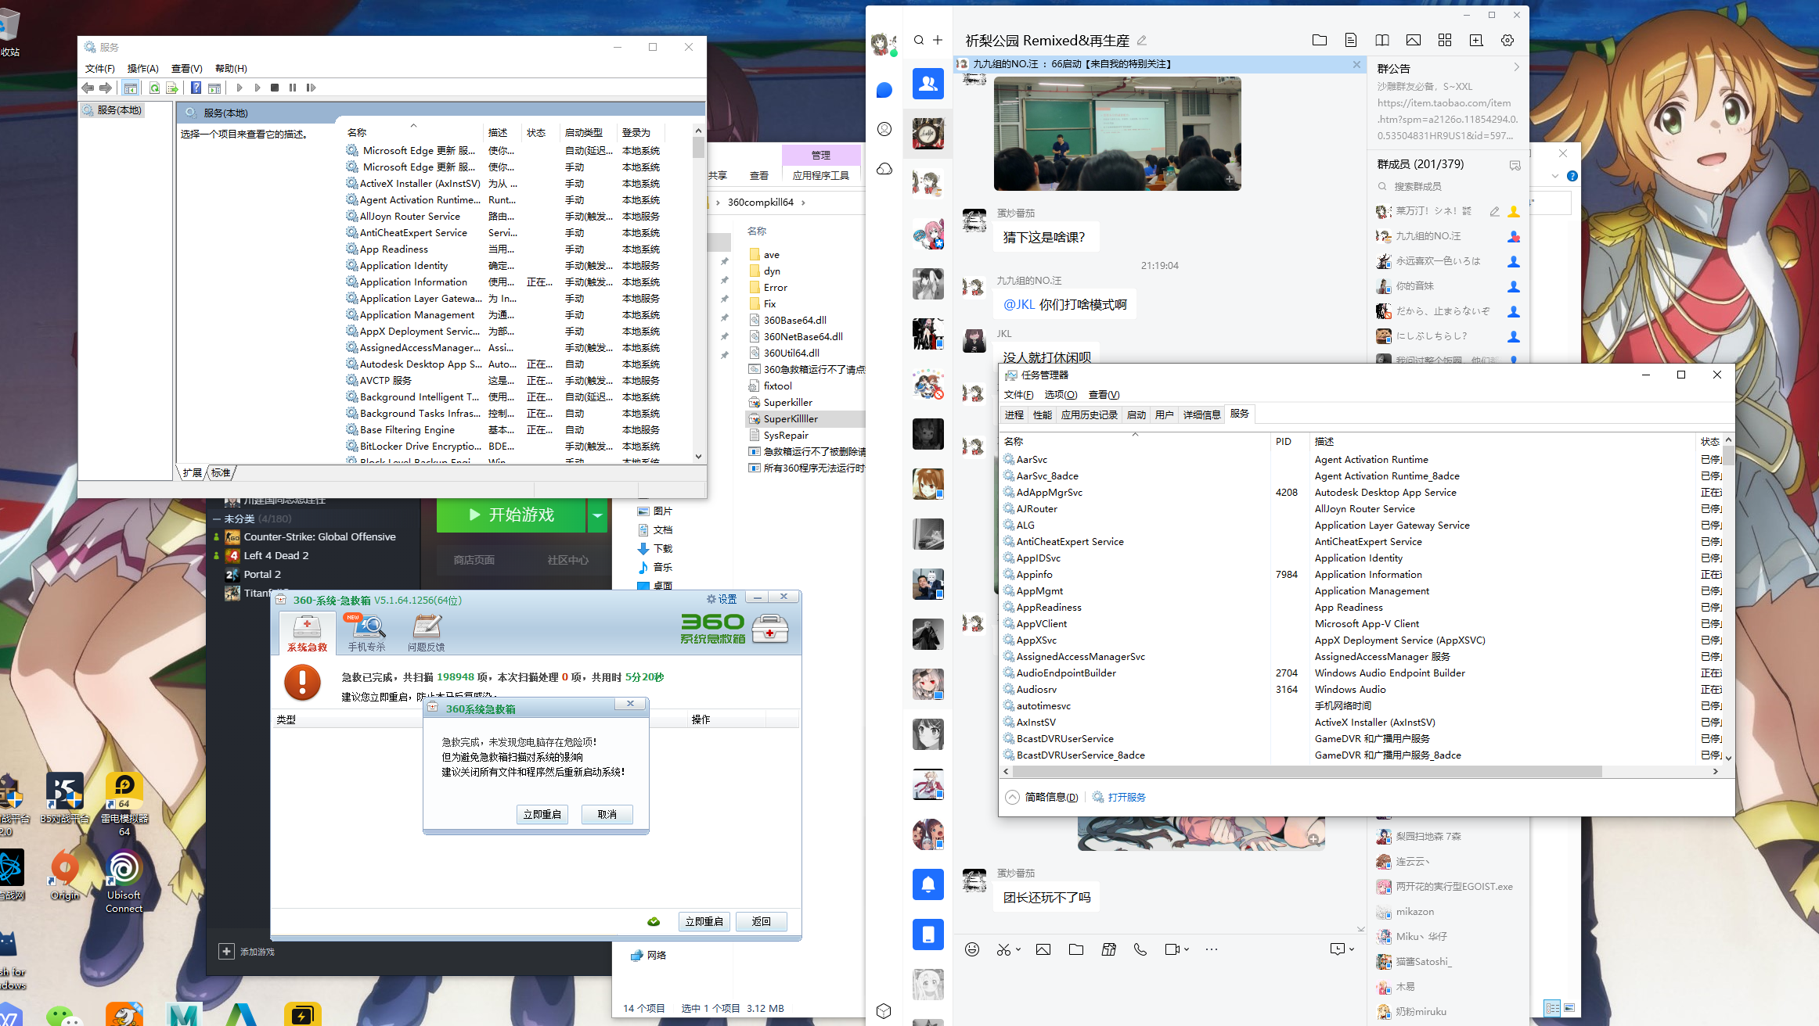The height and width of the screenshot is (1026, 1819).
Task: Click the refresh icon in Services toolbar
Action: click(x=154, y=88)
